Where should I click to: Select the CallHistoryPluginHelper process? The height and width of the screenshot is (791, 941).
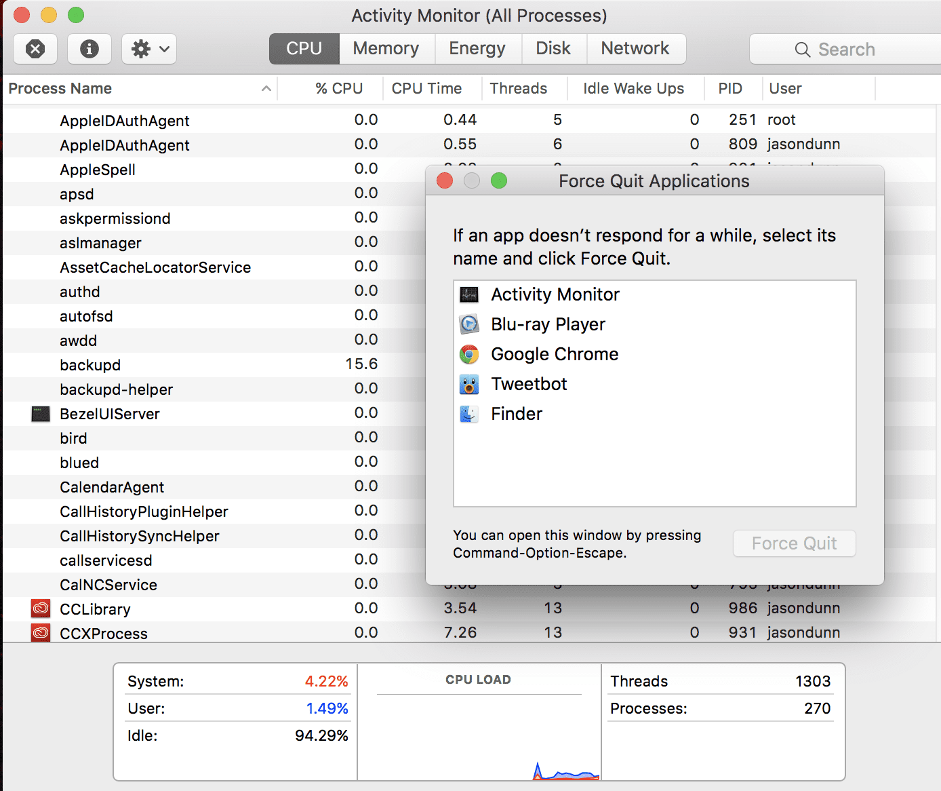(144, 512)
